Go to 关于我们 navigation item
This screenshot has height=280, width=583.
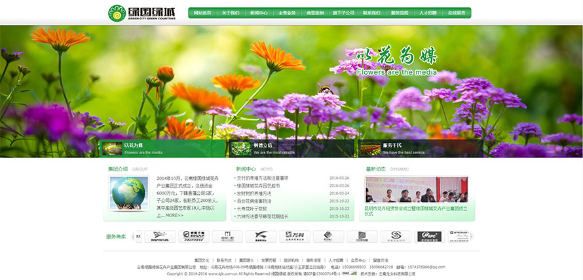231,13
